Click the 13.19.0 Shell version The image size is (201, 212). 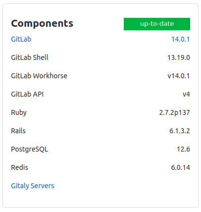(x=179, y=57)
